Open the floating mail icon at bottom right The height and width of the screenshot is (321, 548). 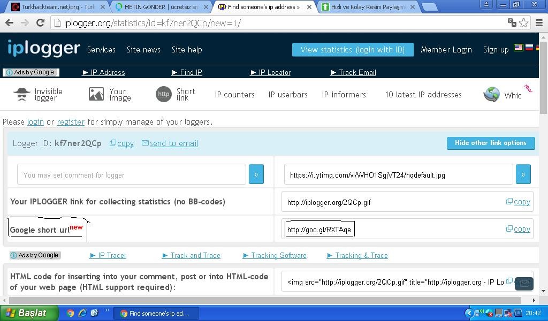(524, 283)
